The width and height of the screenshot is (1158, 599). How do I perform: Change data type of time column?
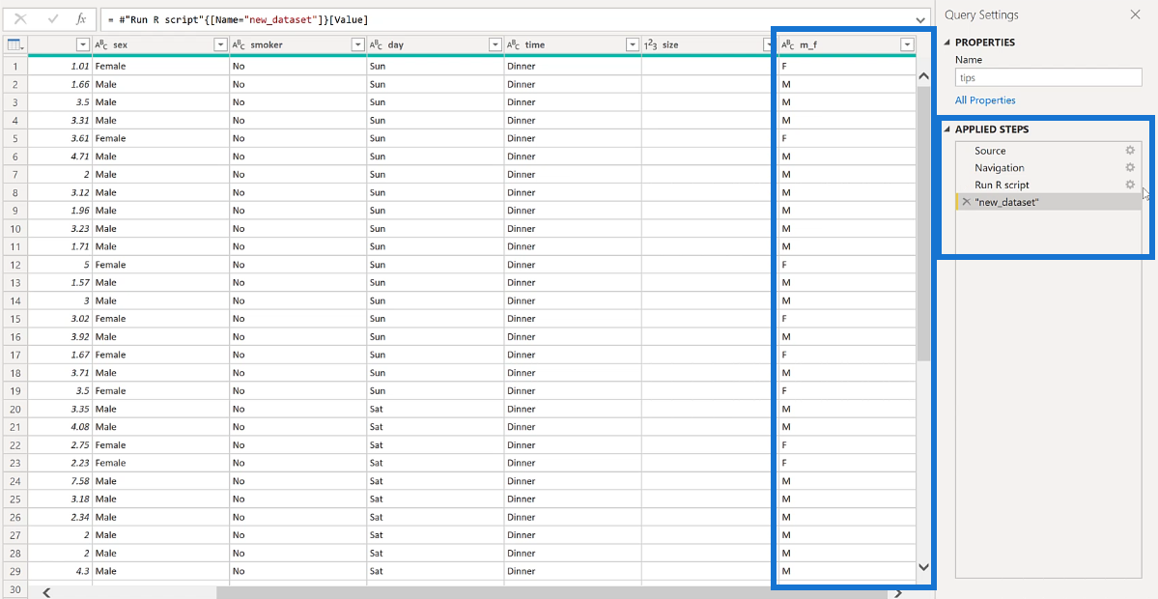514,45
